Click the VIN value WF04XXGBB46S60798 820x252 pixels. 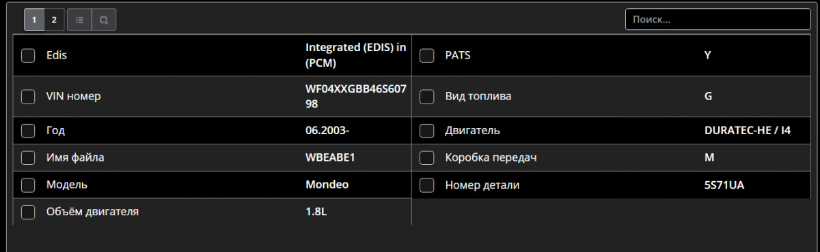point(355,97)
